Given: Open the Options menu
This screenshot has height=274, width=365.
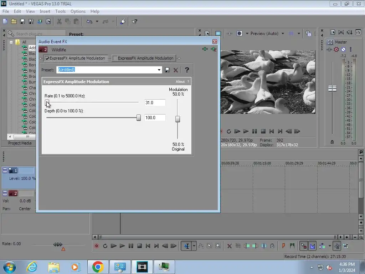Looking at the screenshot, I should click(78, 11).
